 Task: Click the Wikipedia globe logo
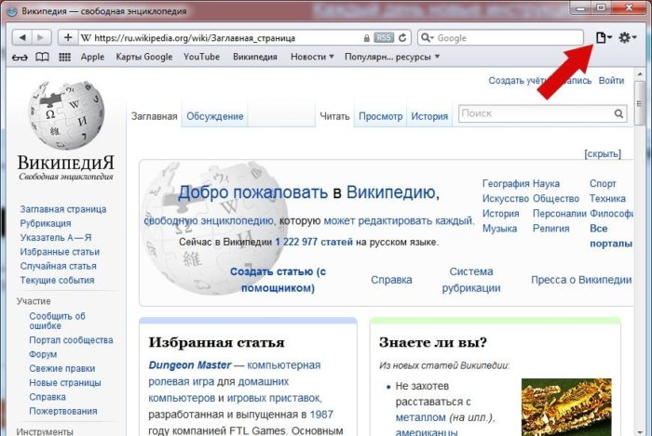pyautogui.click(x=66, y=114)
